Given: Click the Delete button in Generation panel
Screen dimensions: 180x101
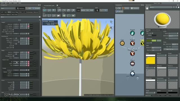Looking at the screenshot, I should point(126,8).
